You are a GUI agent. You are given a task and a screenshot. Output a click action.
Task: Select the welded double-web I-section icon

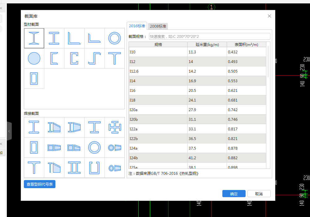74,168
